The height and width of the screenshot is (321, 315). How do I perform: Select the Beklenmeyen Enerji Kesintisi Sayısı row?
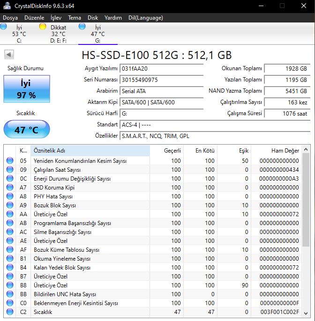click(153, 303)
